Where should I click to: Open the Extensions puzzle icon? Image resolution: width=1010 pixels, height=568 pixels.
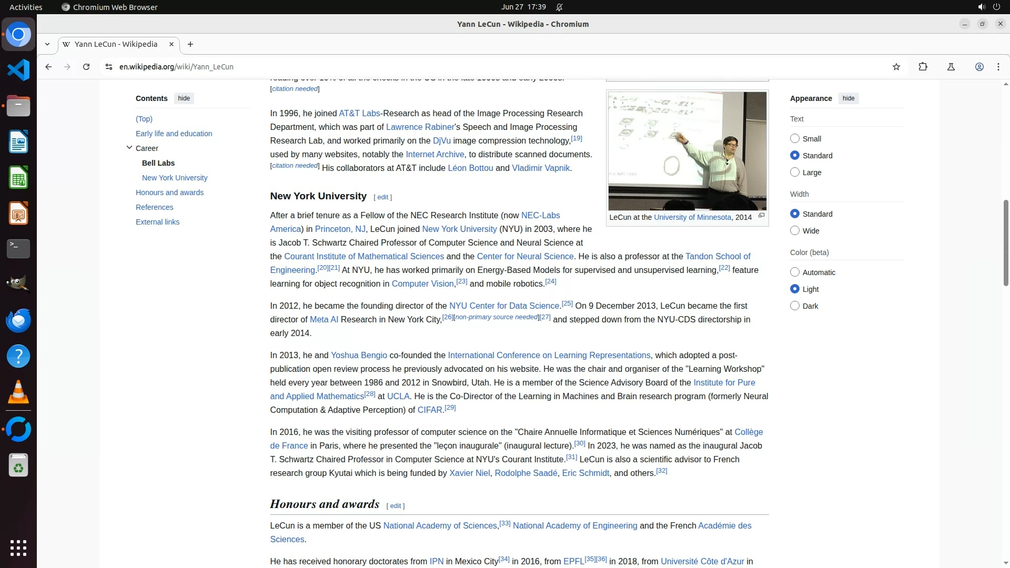coord(923,67)
